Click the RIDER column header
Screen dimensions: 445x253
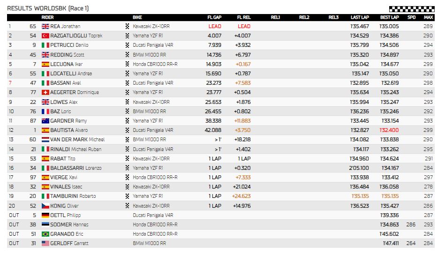pyautogui.click(x=47, y=17)
